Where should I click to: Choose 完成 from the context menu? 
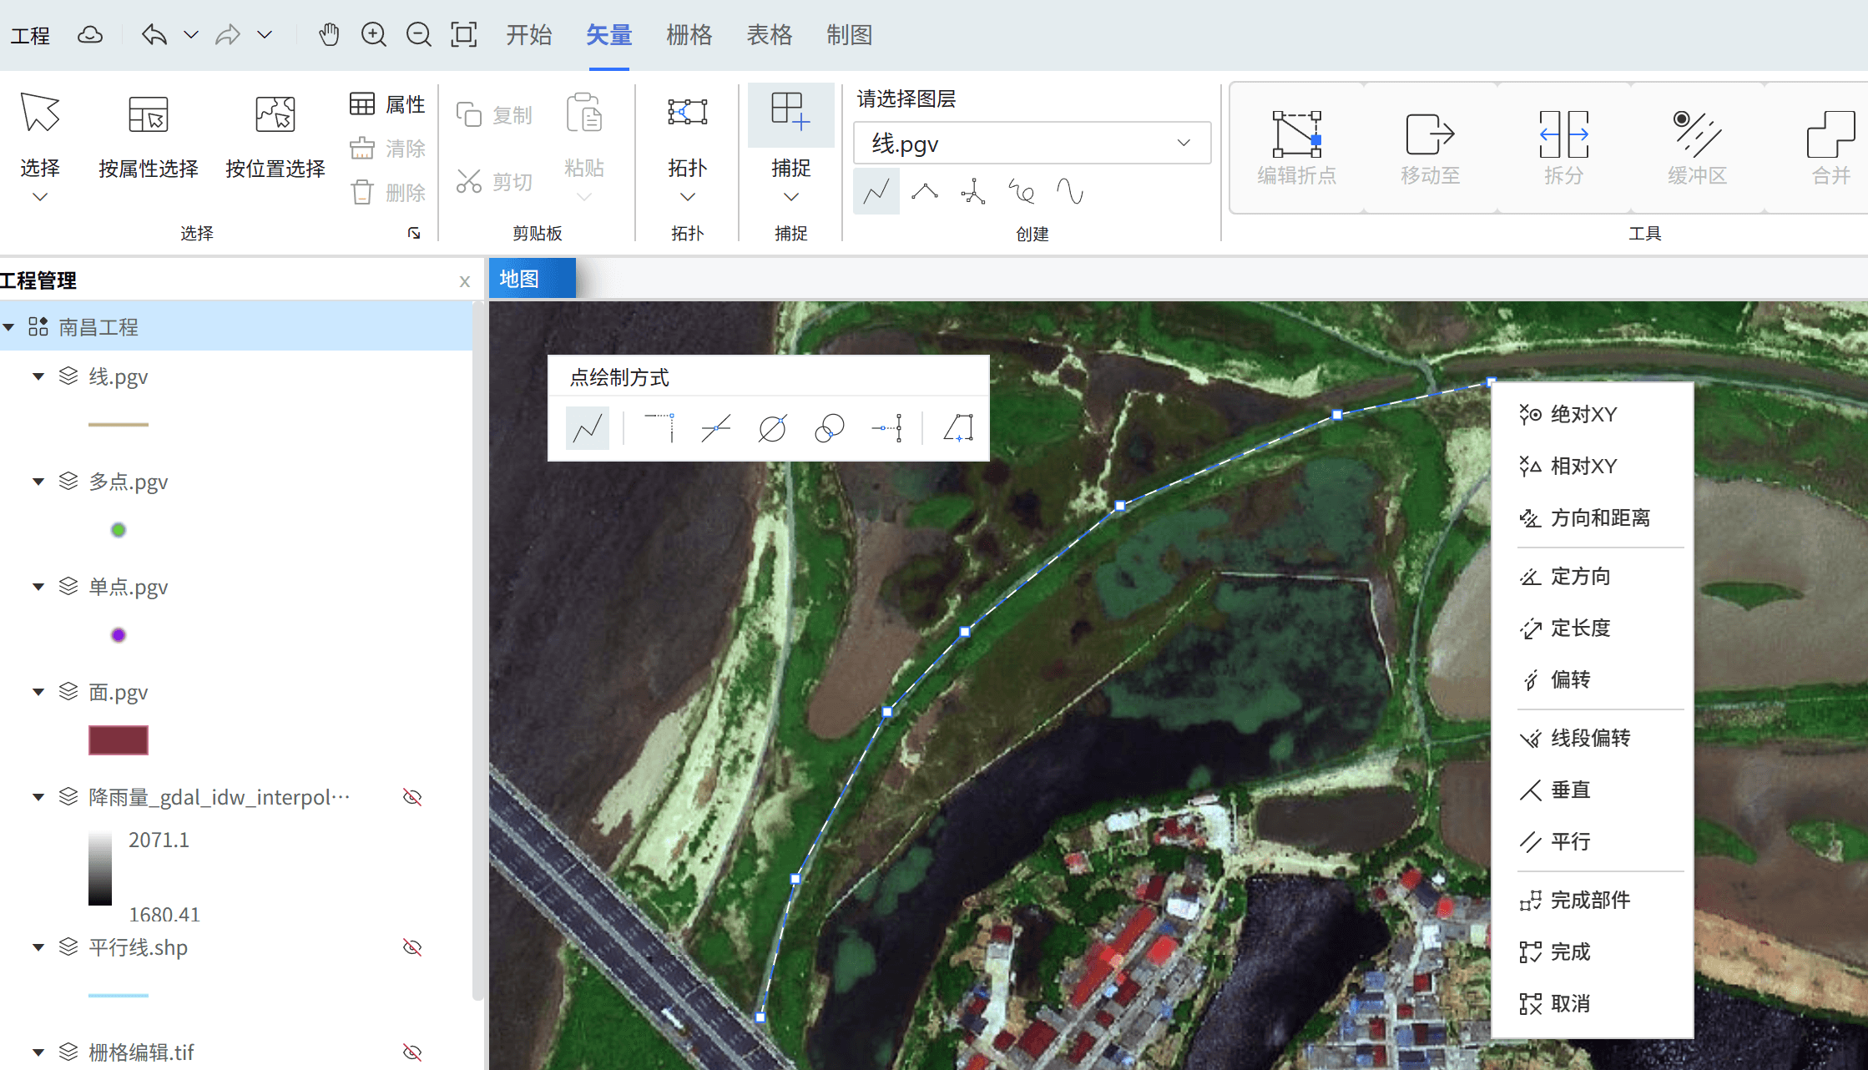(x=1569, y=951)
